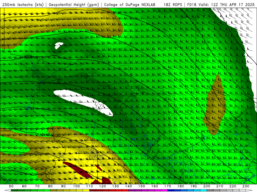Click the small white patch in upper-left map
Viewport: 257px width, 192px height.
(59, 45)
